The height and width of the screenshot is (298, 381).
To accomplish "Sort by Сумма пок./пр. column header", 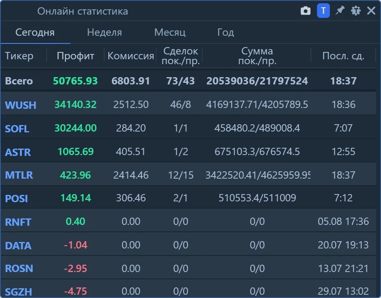I will pyautogui.click(x=257, y=56).
